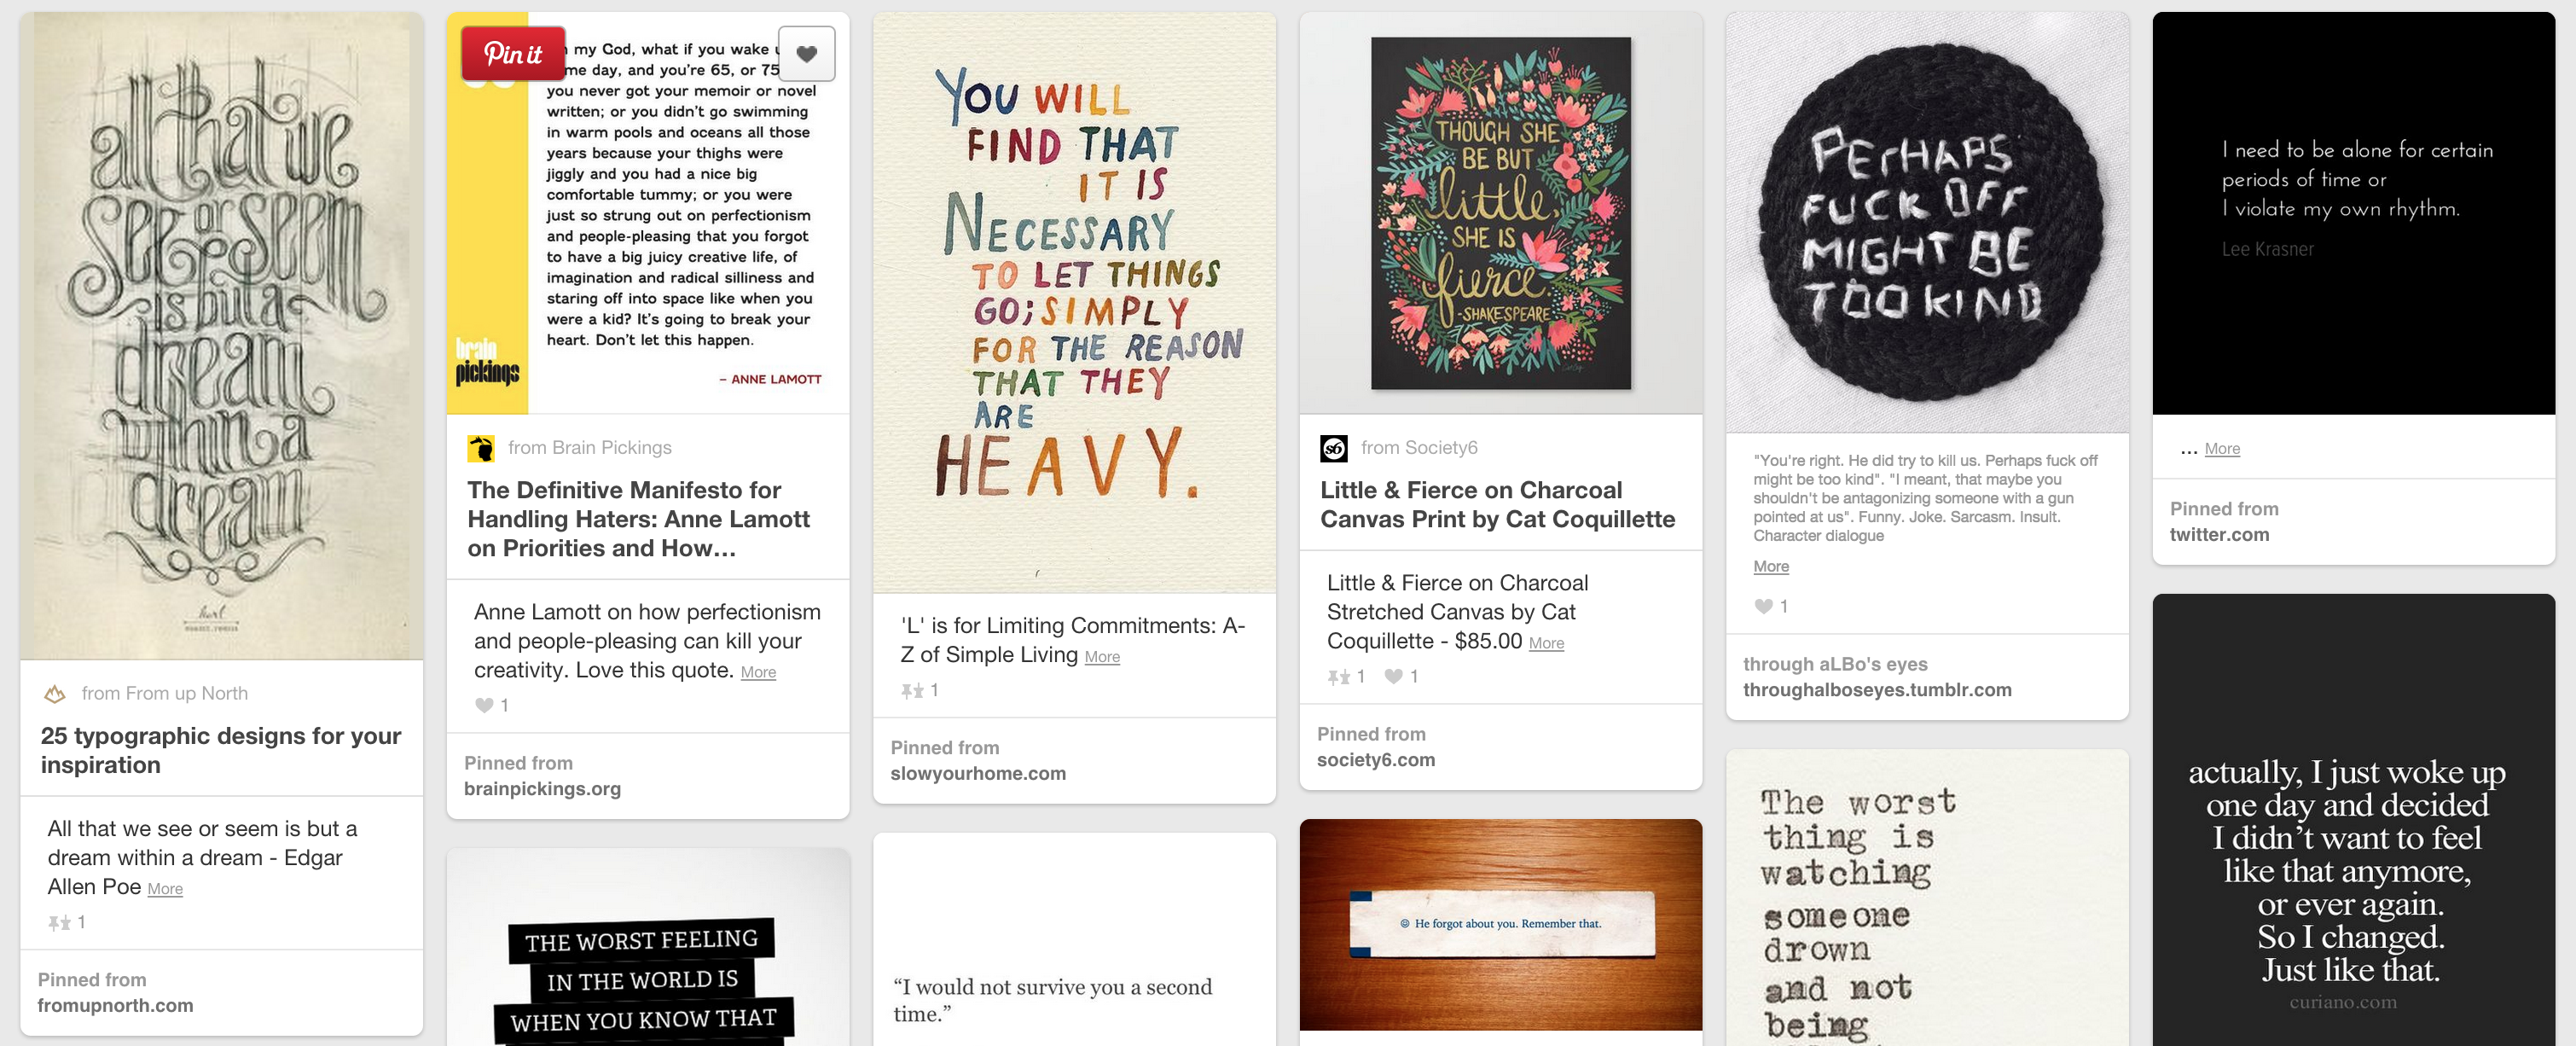Open throughalboseyes.tumblr.com link

1877,690
